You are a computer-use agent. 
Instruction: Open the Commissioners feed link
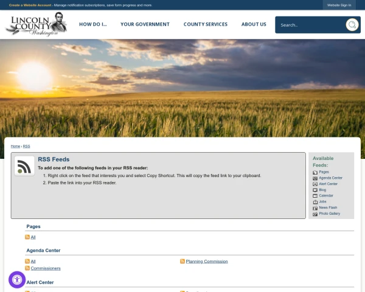coord(46,268)
